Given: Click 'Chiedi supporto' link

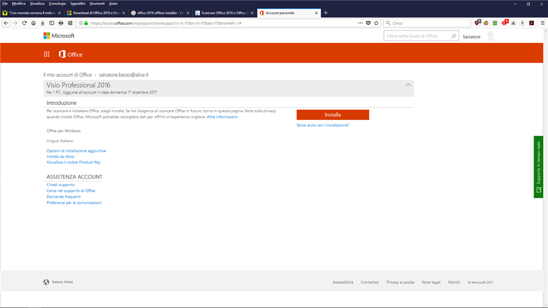Looking at the screenshot, I should 60,184.
